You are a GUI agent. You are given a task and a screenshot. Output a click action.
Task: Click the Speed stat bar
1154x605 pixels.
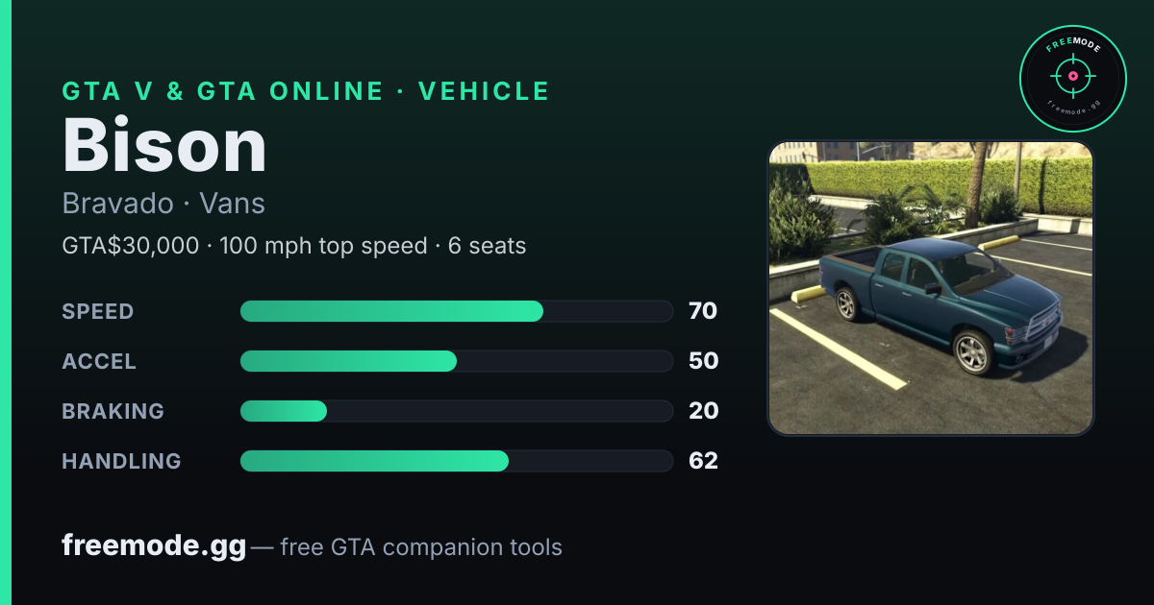click(x=456, y=311)
